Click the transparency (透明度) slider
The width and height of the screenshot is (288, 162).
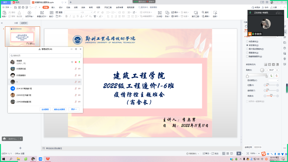[271, 91]
